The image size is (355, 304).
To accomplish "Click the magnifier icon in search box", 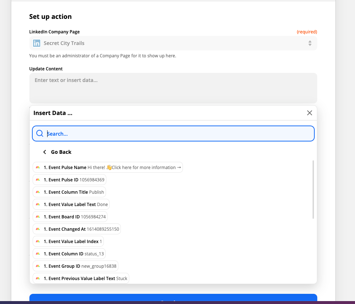I will pyautogui.click(x=40, y=133).
